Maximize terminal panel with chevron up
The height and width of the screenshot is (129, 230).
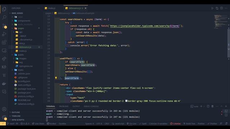pos(221,106)
